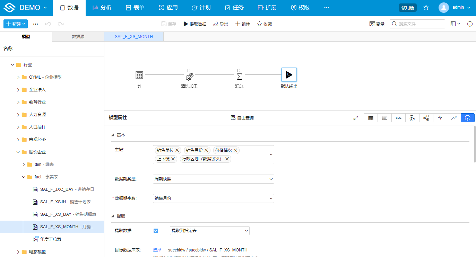
Task: Select the 汇总 sigma node
Action: pos(239,76)
